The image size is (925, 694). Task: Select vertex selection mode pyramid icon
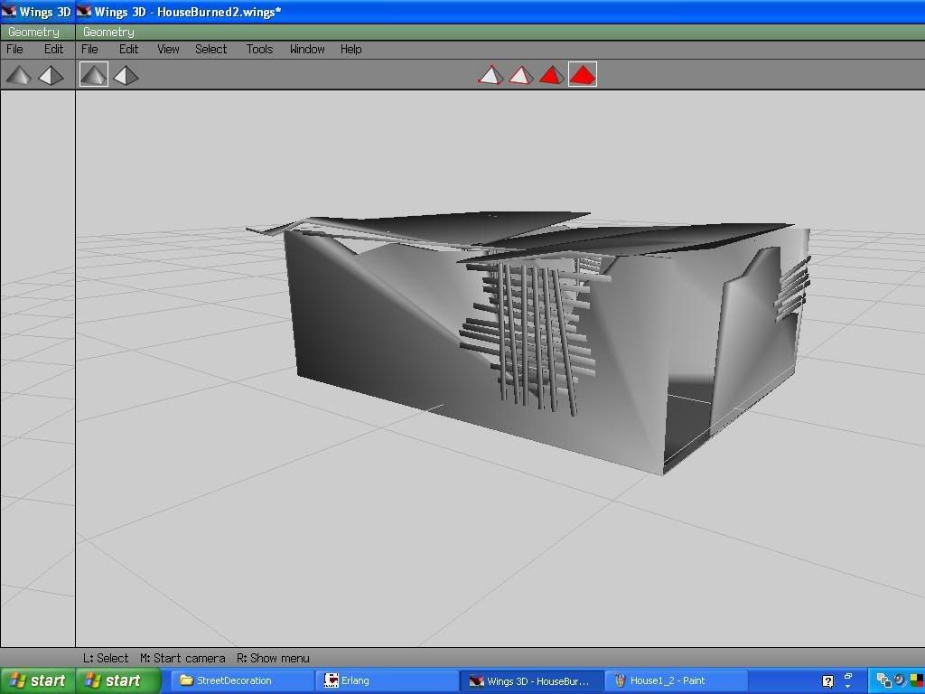(x=490, y=75)
